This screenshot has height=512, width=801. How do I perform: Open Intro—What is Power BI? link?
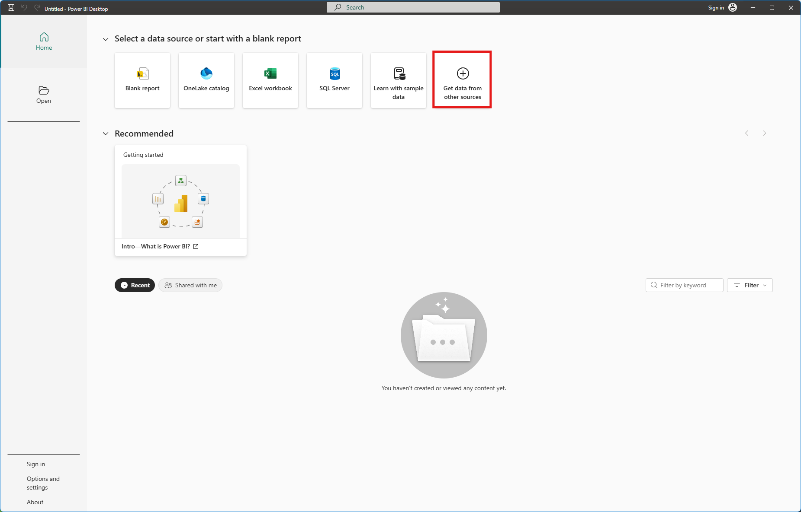coord(156,246)
